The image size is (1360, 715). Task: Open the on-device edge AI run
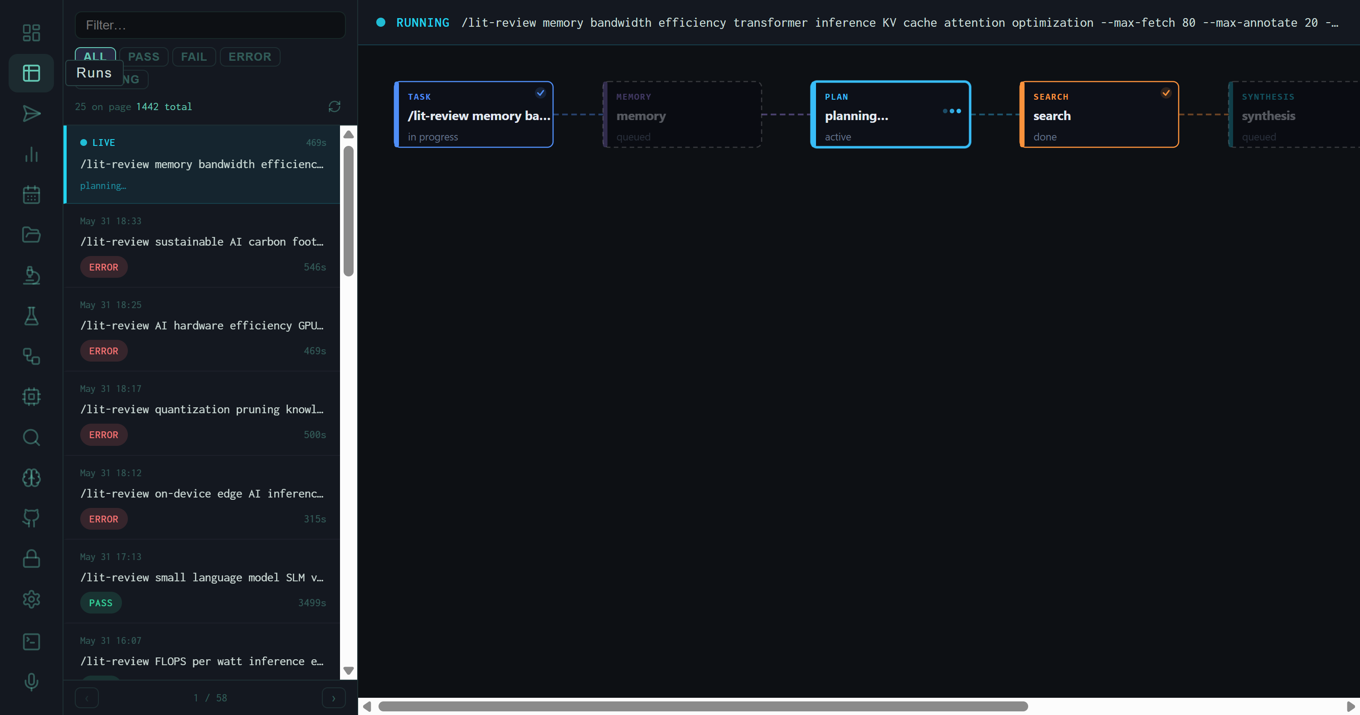(x=202, y=497)
